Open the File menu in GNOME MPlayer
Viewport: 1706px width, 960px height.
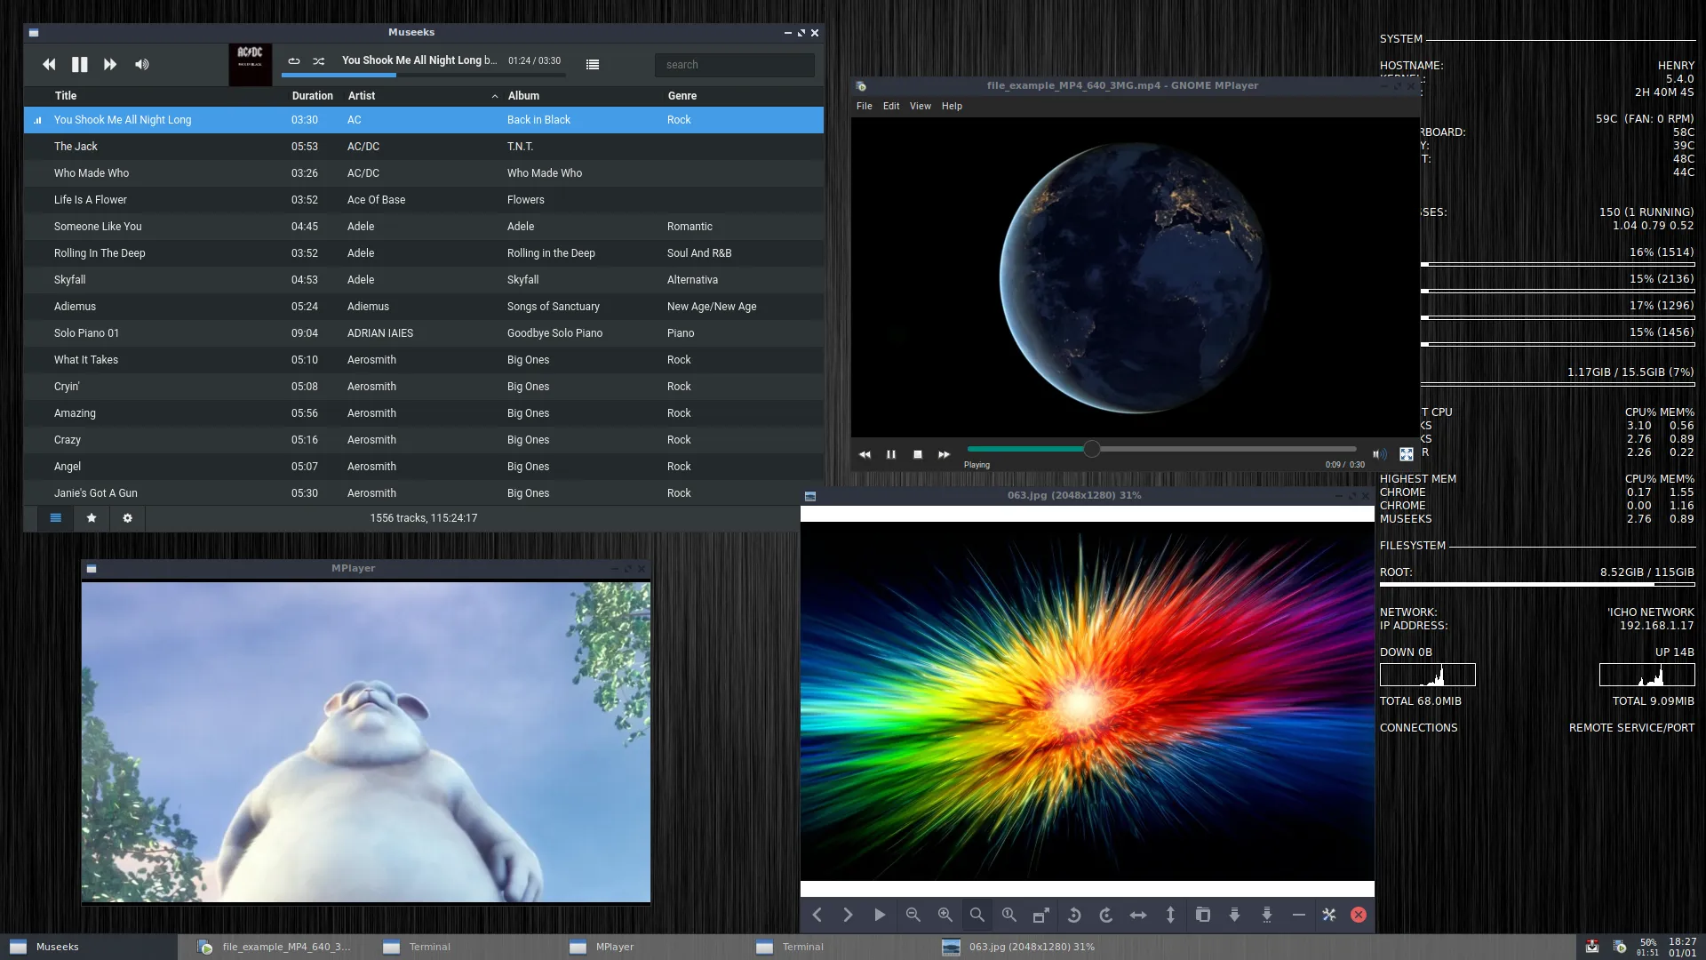tap(864, 106)
